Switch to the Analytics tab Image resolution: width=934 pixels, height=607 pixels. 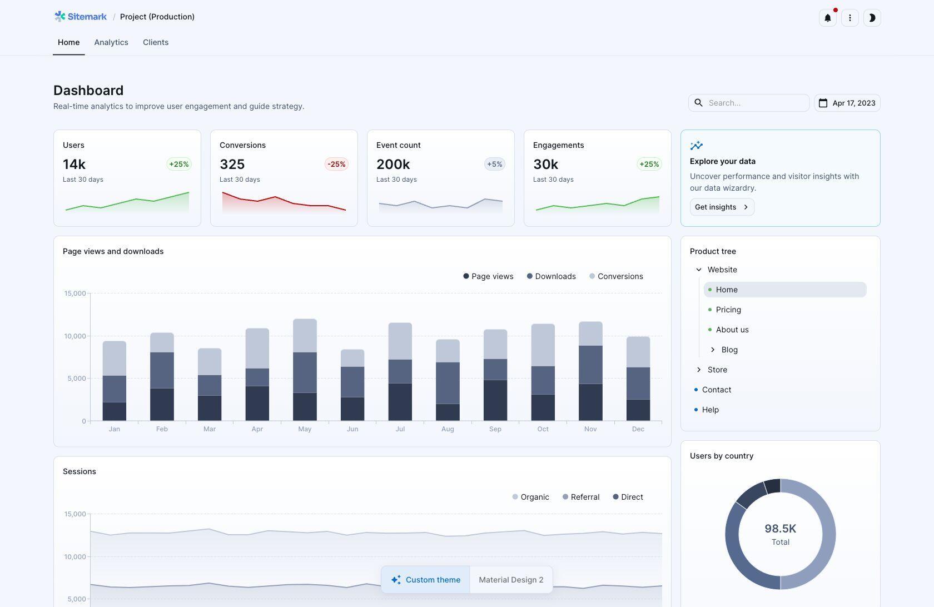pyautogui.click(x=111, y=42)
